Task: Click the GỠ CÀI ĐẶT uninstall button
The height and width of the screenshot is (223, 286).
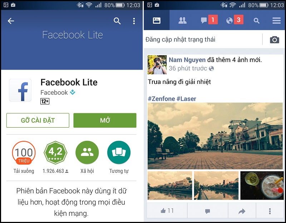Action: [x=38, y=120]
